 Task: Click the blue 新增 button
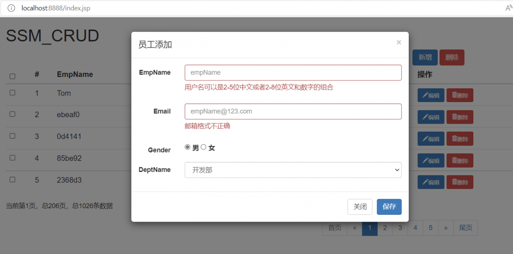coord(425,58)
